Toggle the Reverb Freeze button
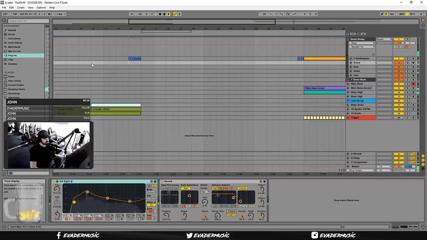The height and width of the screenshot is (240, 427). [x=232, y=211]
